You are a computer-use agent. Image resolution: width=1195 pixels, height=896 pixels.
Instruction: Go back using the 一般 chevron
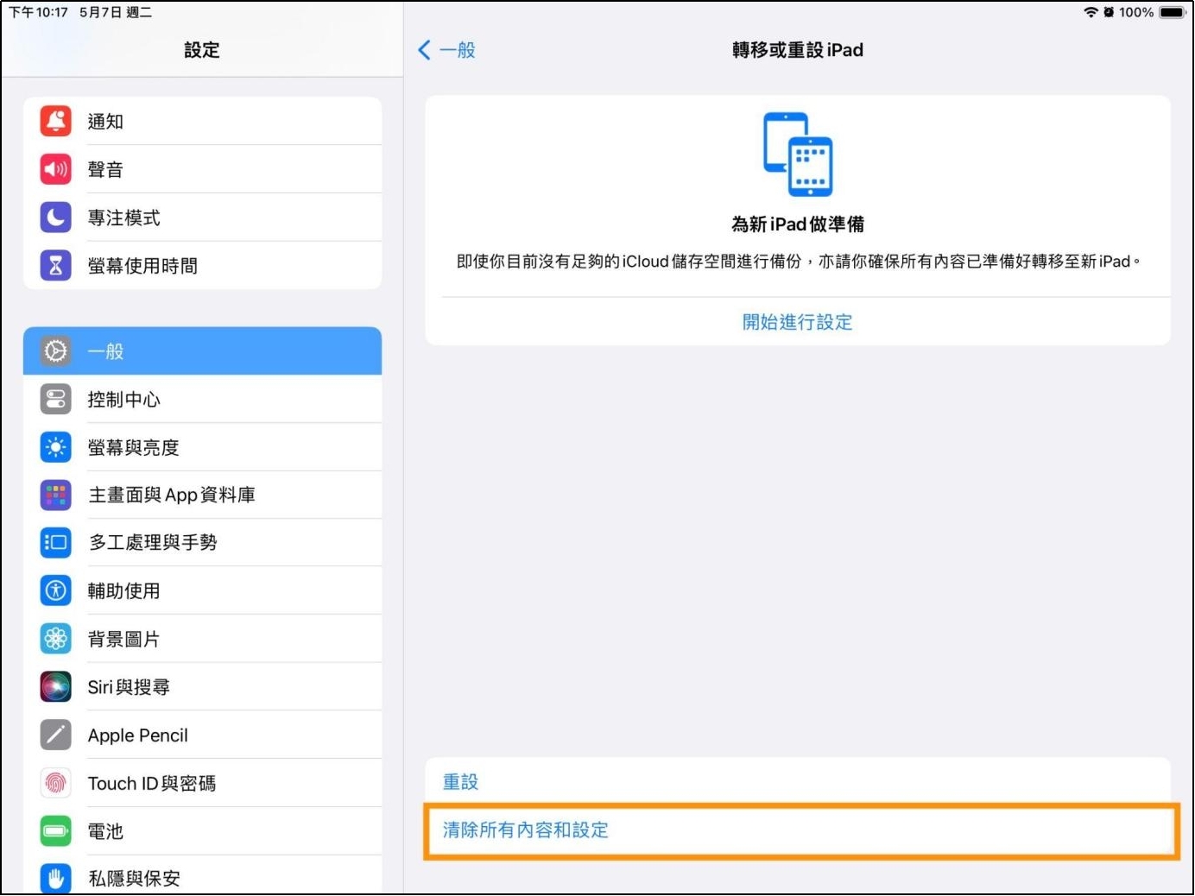click(446, 50)
